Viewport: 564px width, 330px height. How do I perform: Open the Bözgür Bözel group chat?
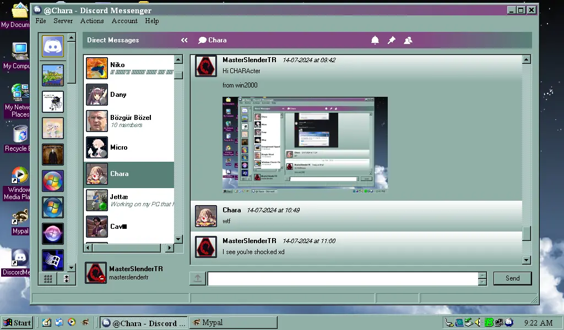pos(129,121)
